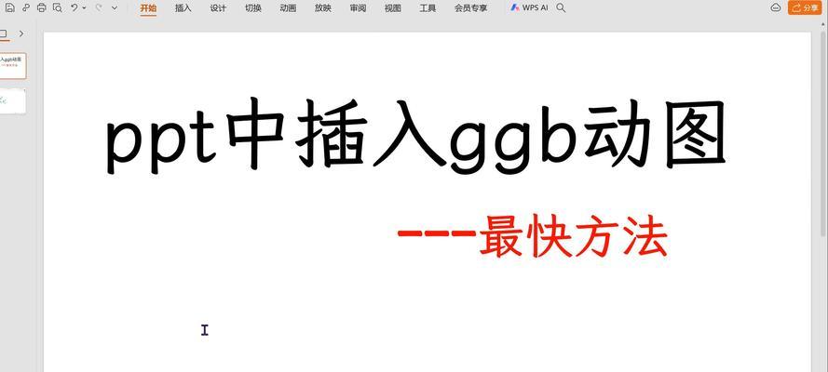Open the 放映 tab
Viewport: 828px width, 372px height.
click(x=322, y=8)
